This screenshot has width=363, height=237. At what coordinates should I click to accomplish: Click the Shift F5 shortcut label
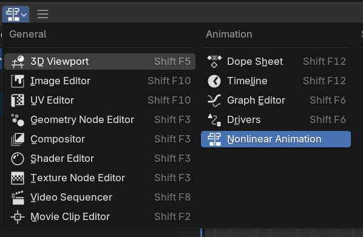tap(172, 62)
